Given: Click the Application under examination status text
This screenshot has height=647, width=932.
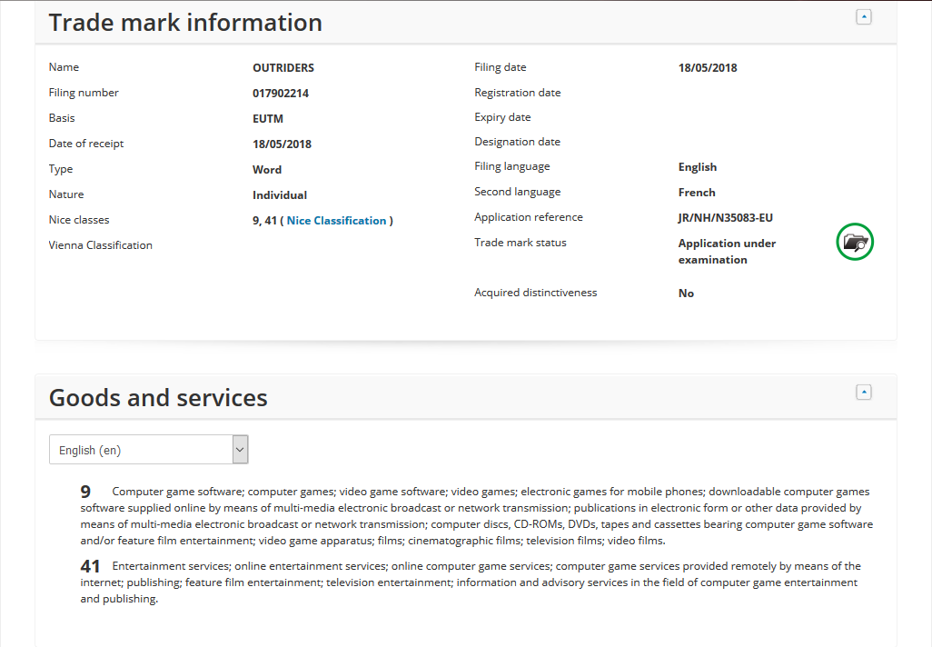Looking at the screenshot, I should [727, 252].
